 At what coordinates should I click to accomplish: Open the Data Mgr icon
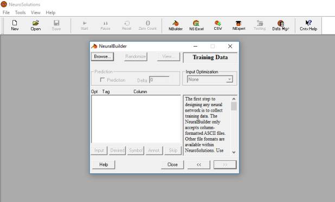[x=280, y=25]
